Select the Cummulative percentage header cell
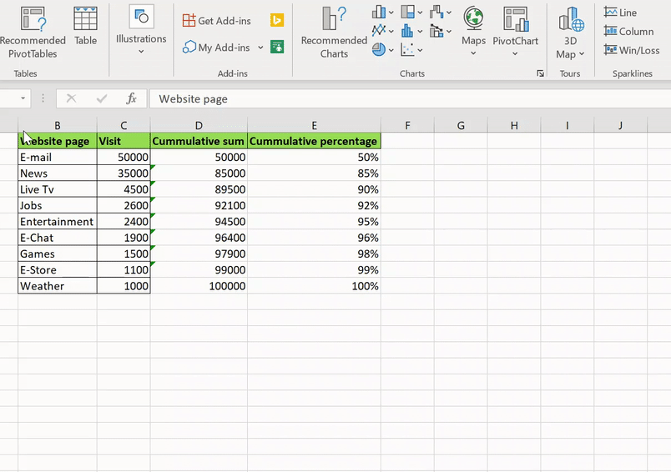 click(314, 141)
